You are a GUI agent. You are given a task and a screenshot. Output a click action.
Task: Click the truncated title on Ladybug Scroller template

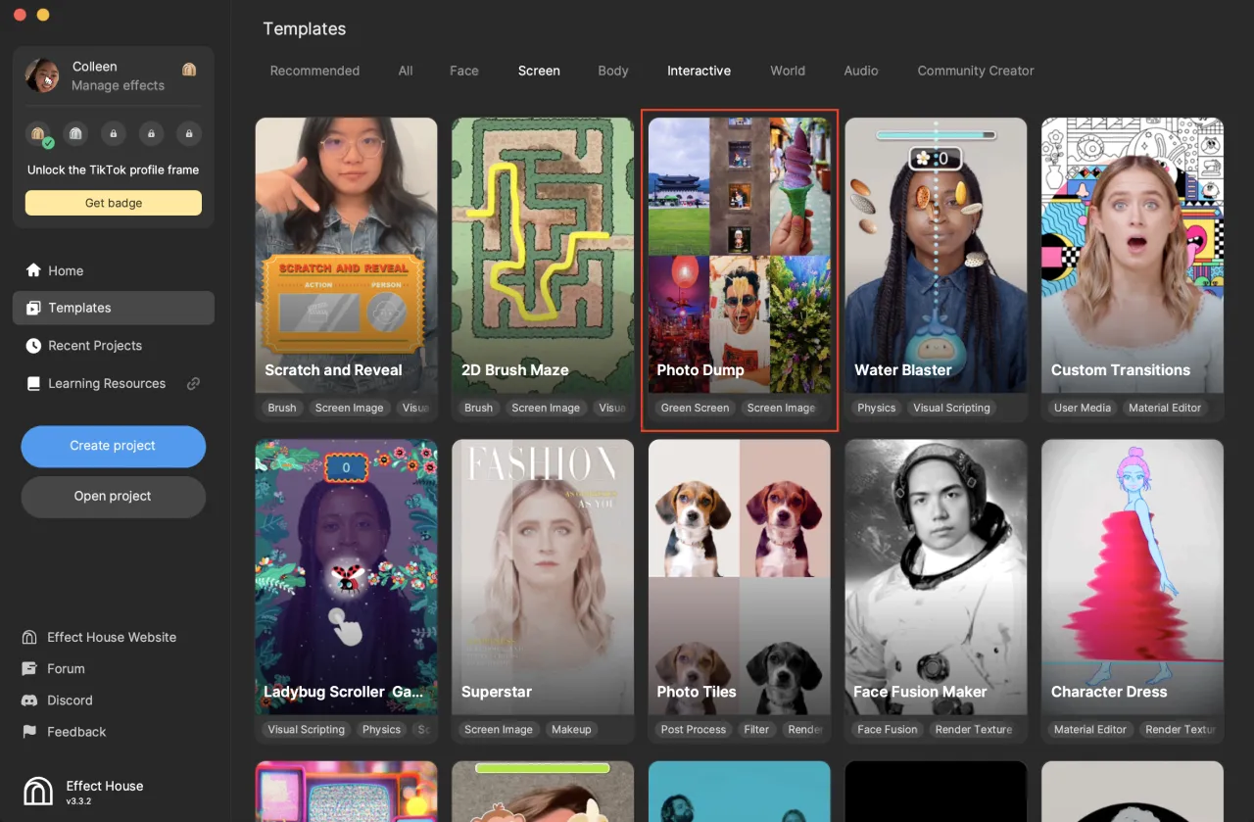click(x=346, y=692)
